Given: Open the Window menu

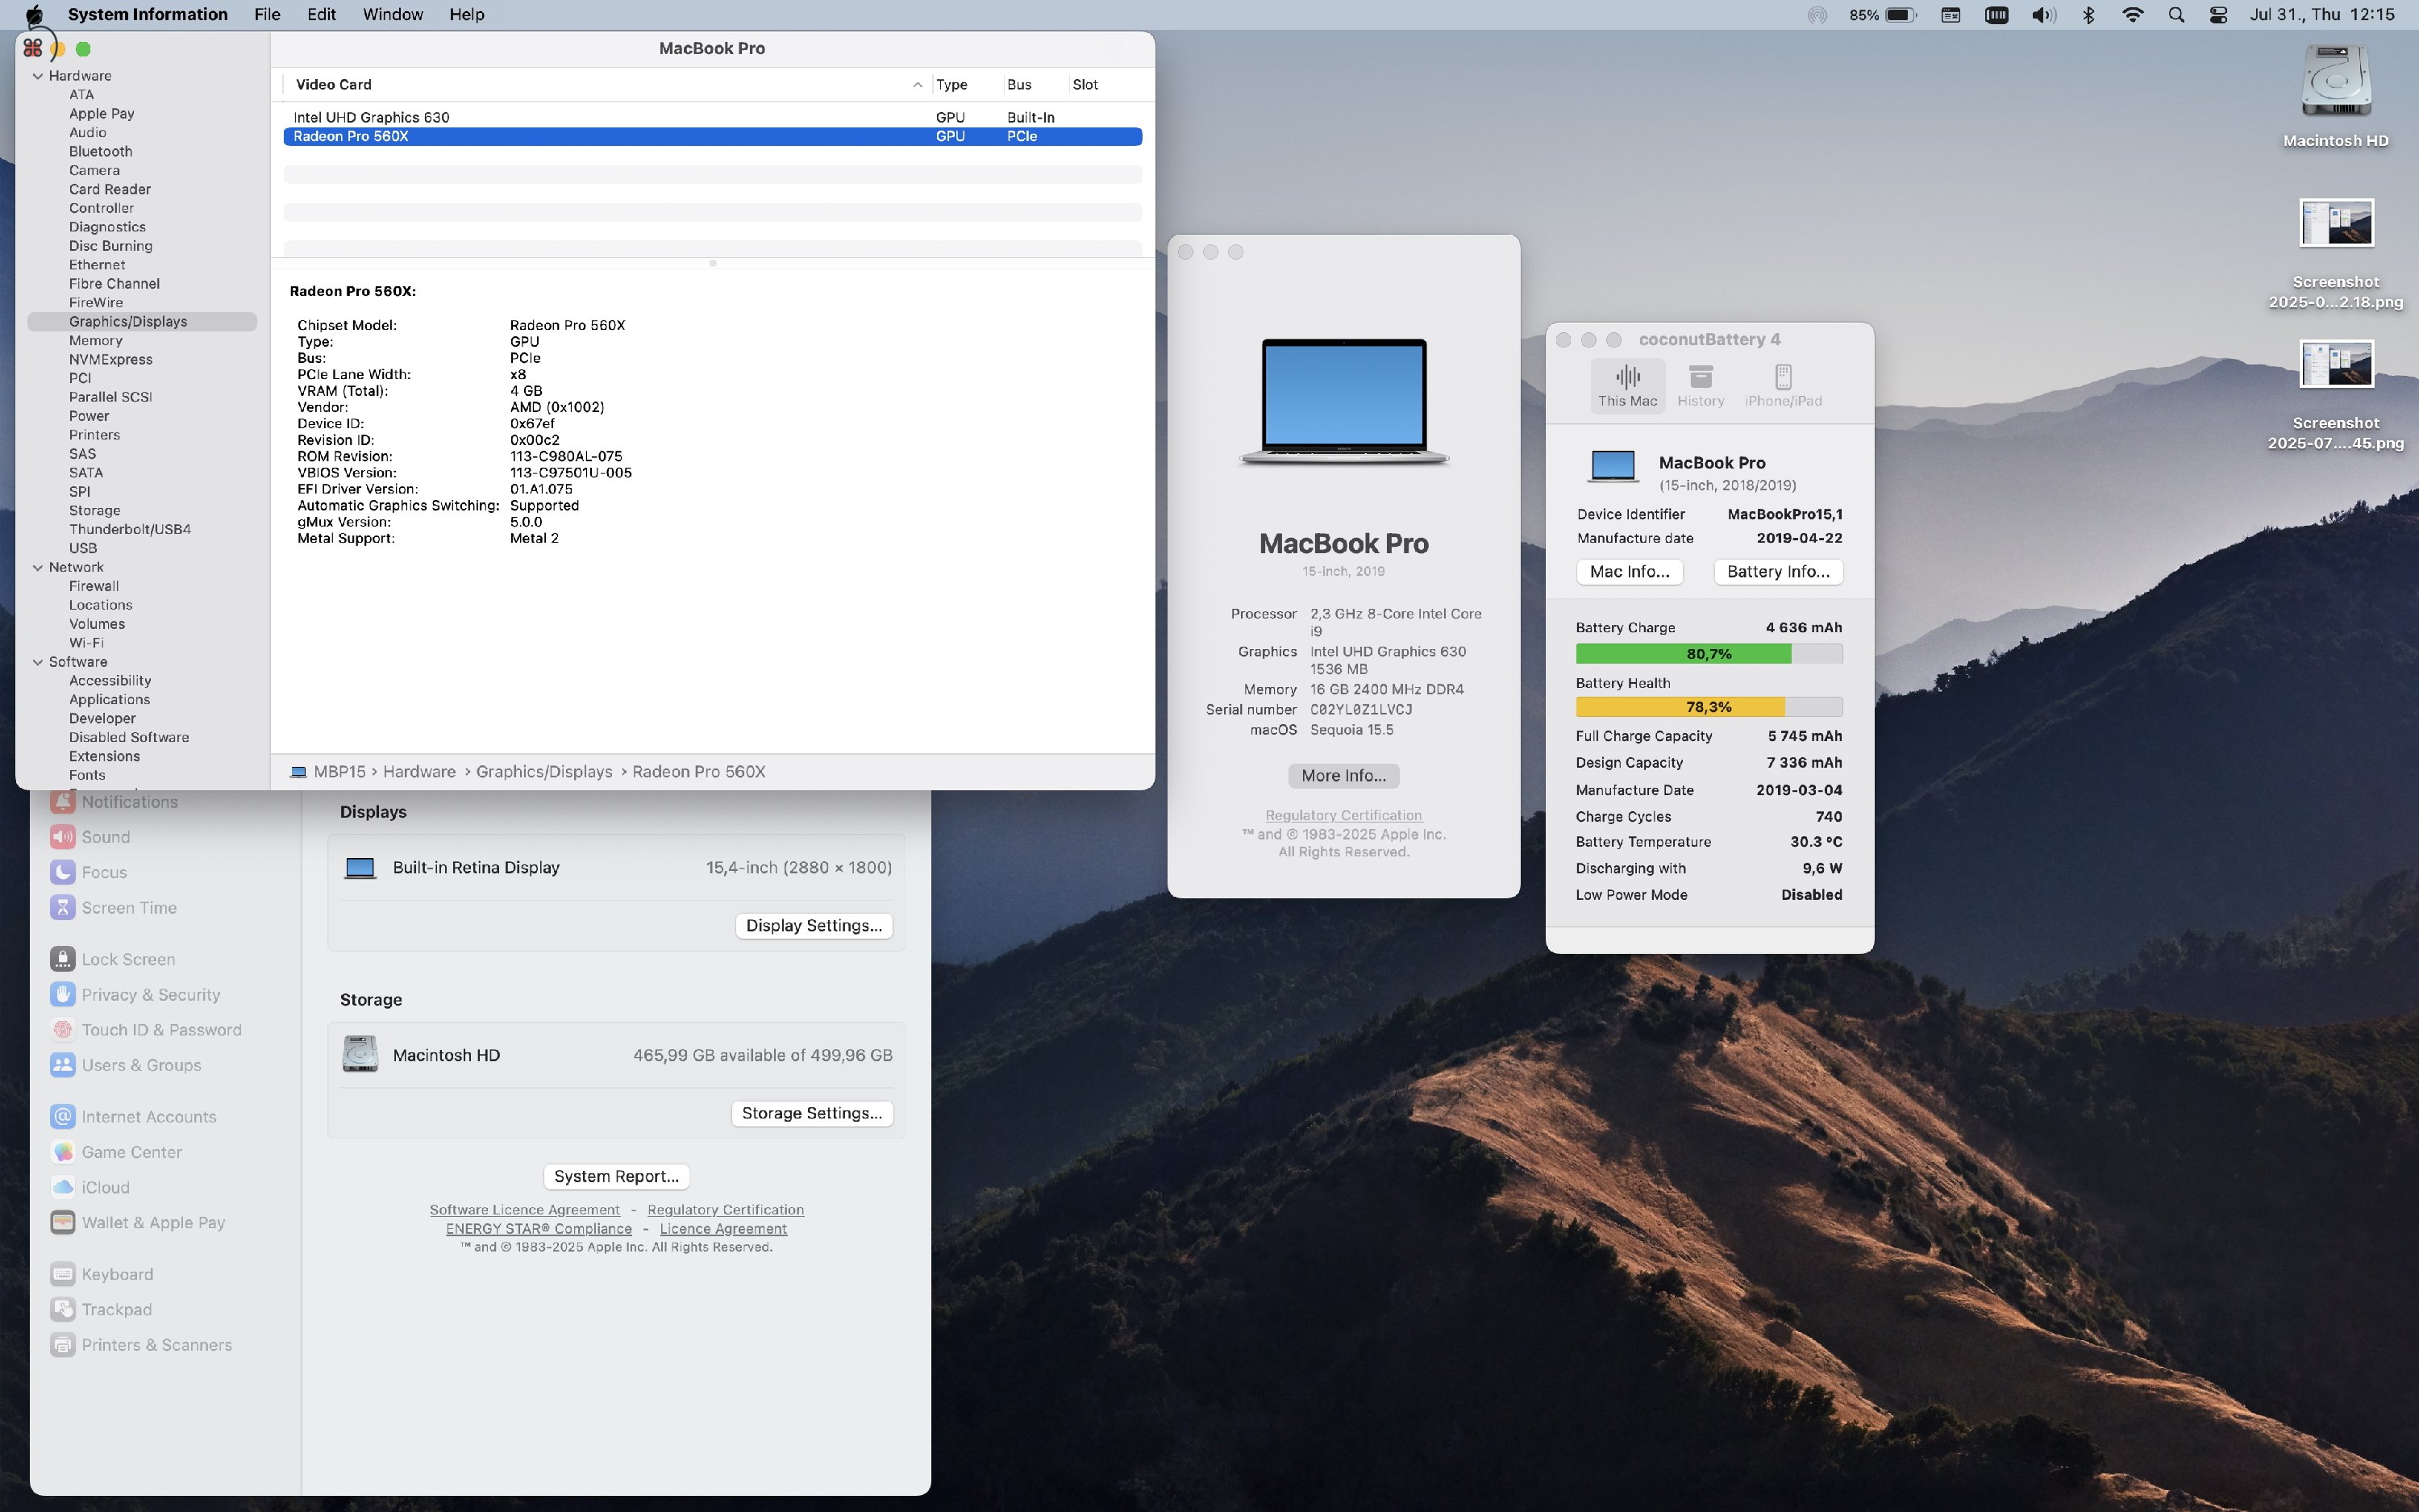Looking at the screenshot, I should [392, 15].
